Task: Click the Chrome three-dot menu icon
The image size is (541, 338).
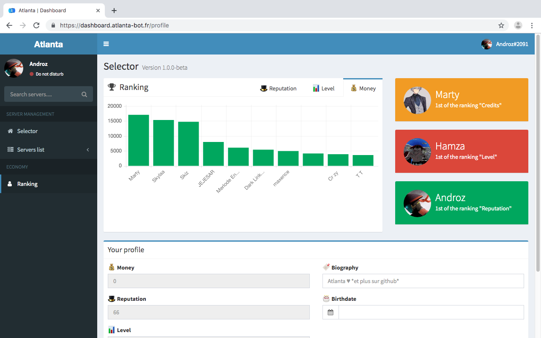Action: coord(532,25)
